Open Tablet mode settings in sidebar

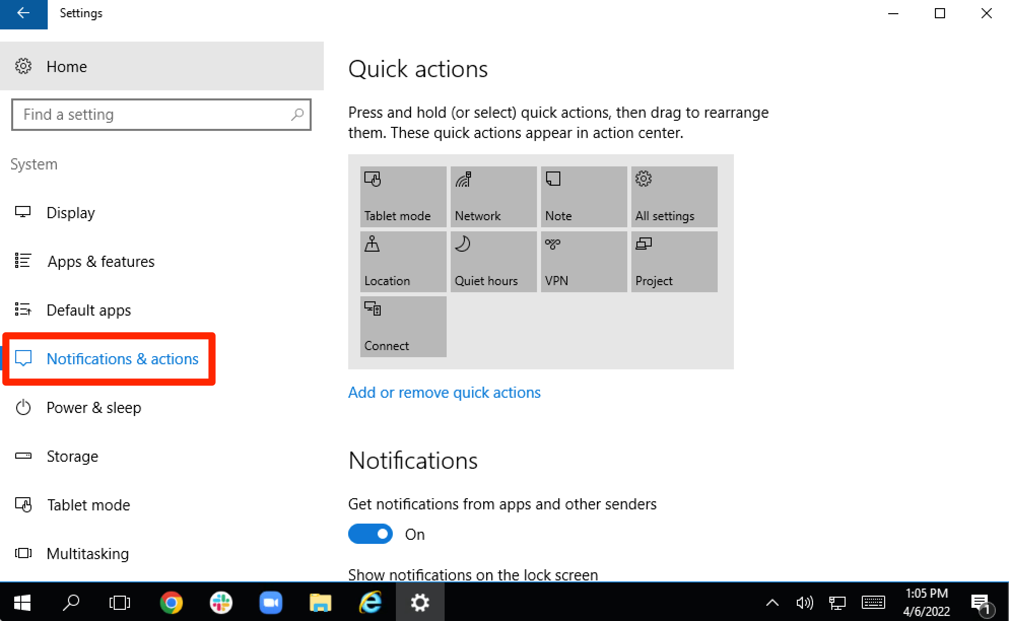coord(161,505)
